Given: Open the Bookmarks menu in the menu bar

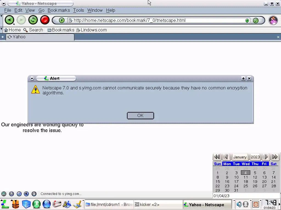Looking at the screenshot, I should tap(59, 10).
